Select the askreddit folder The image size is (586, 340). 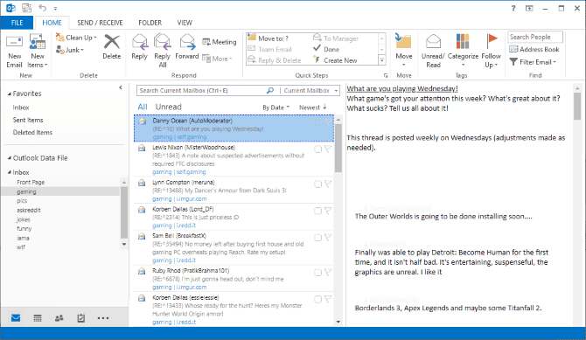click(x=29, y=210)
